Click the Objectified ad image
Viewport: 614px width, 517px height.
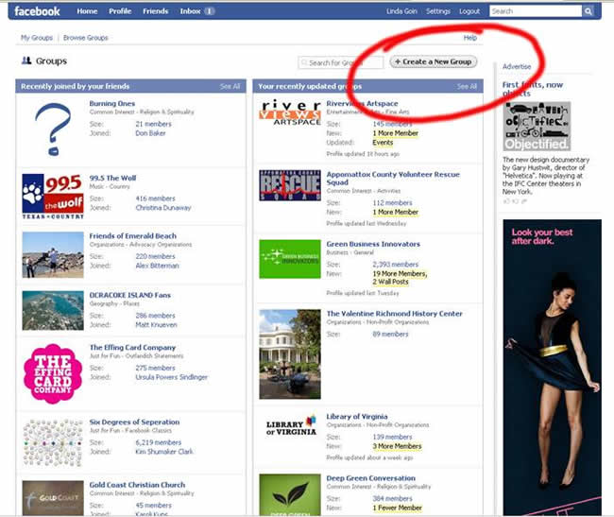537,126
